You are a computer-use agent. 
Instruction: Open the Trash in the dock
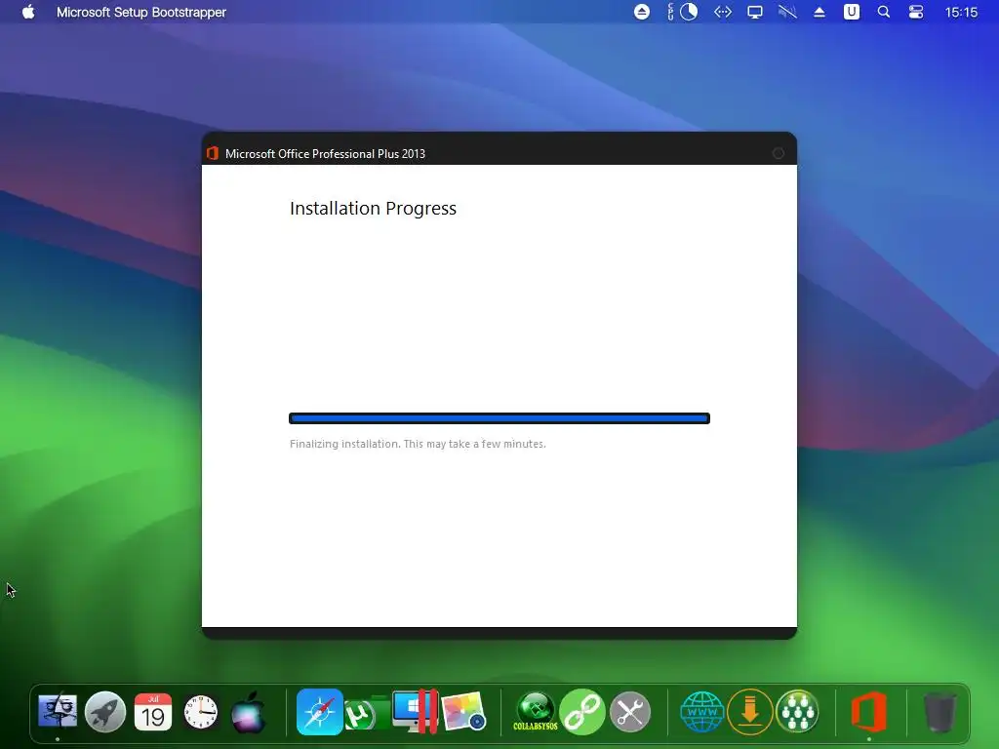point(939,712)
